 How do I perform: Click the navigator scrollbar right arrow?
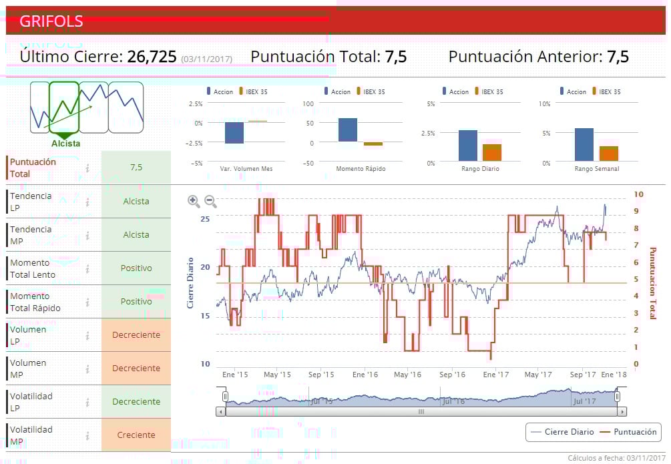[622, 412]
